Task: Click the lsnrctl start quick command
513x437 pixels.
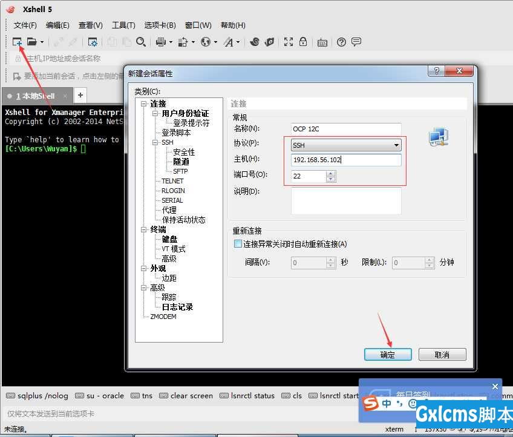Action: (333, 396)
